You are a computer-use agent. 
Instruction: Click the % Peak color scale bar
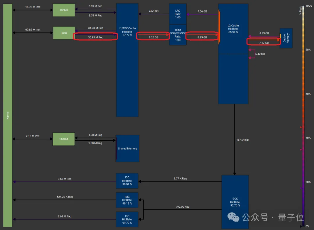click(x=303, y=116)
